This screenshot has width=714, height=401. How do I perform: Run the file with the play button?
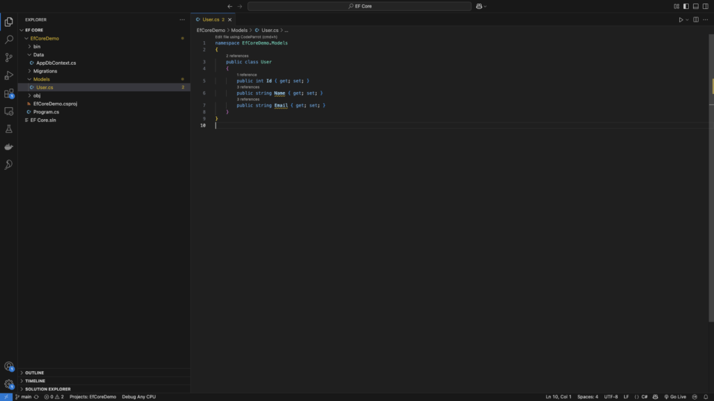[681, 19]
